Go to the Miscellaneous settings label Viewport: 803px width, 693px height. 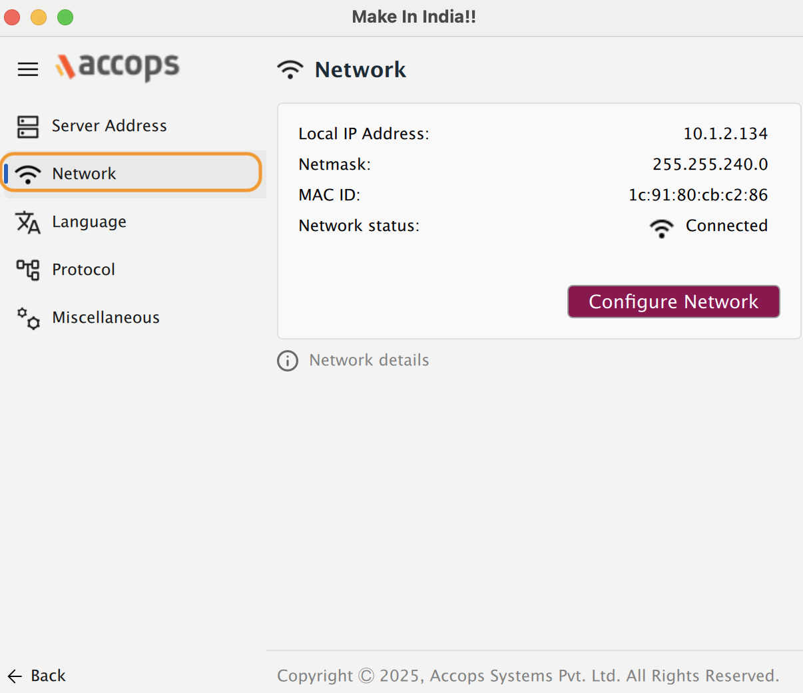[x=106, y=318]
